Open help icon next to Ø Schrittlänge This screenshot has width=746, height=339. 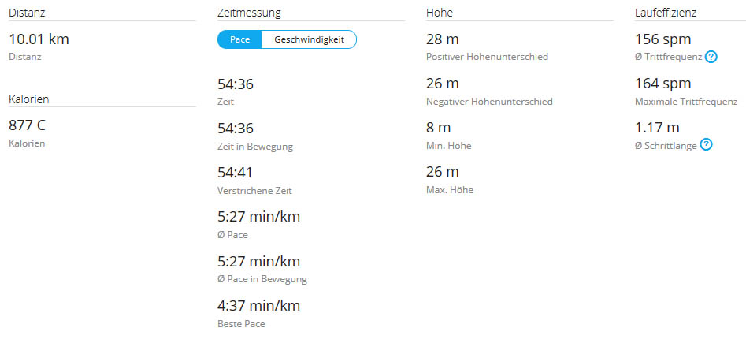[x=706, y=145]
